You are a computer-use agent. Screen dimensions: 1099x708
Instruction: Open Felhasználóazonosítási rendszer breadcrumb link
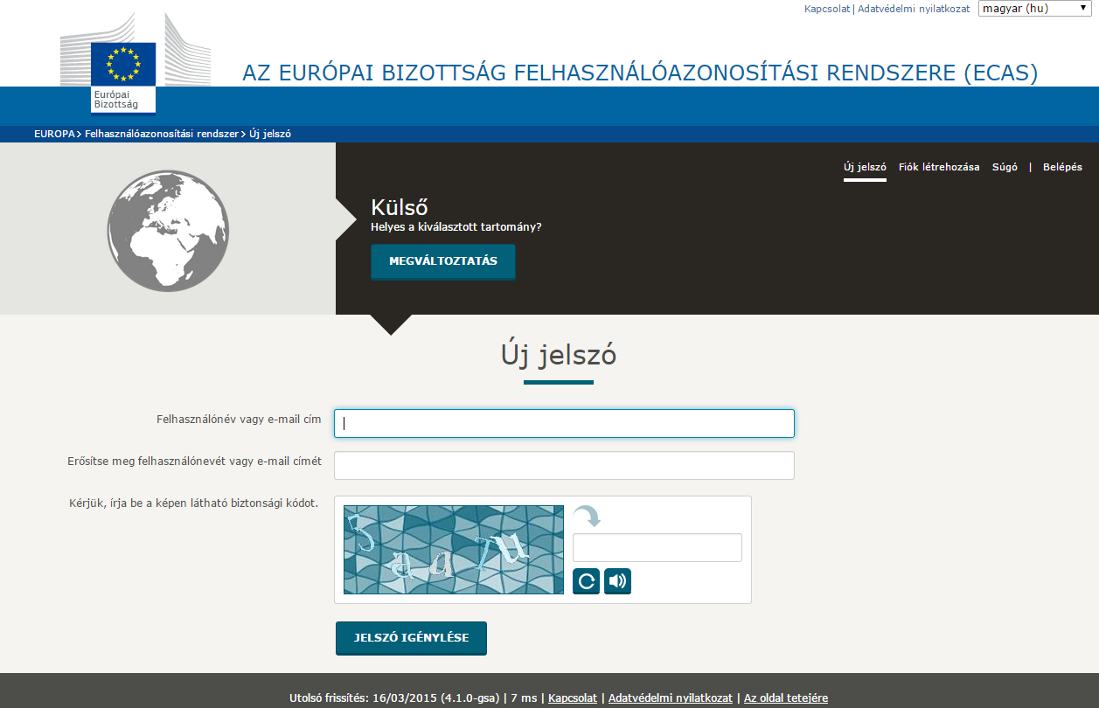[x=162, y=135]
